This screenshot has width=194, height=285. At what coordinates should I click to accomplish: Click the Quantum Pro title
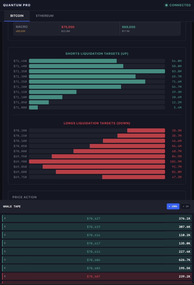pyautogui.click(x=17, y=5)
